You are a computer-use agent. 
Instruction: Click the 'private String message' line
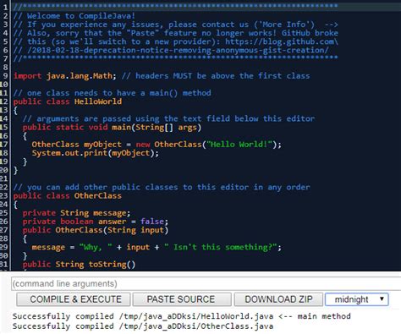76,213
